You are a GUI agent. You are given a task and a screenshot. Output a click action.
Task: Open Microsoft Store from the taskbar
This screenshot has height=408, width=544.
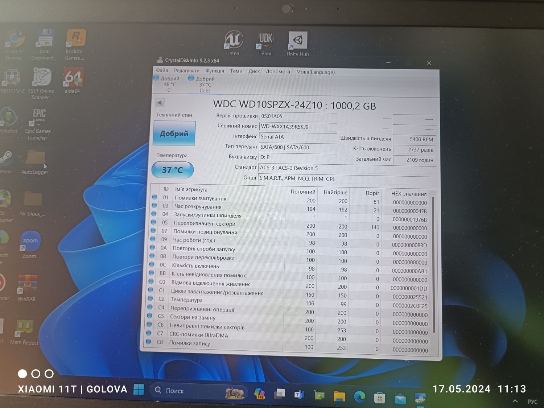coord(380,398)
